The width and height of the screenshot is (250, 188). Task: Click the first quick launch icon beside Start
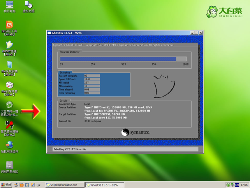click(x=16, y=184)
